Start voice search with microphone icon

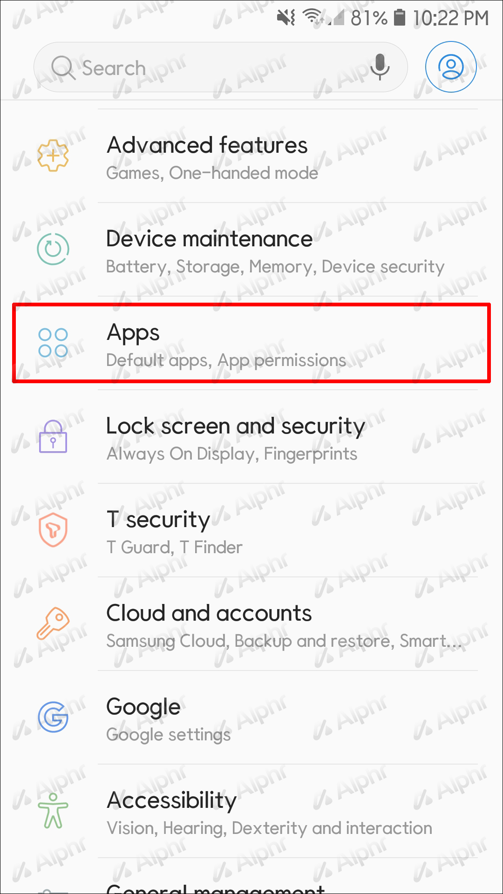pos(380,67)
